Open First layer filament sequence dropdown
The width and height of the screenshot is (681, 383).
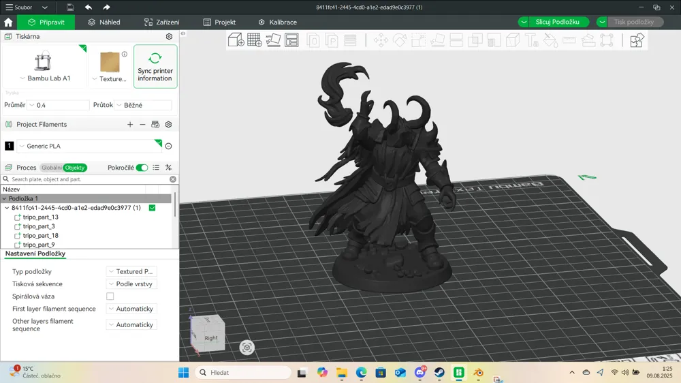point(131,309)
